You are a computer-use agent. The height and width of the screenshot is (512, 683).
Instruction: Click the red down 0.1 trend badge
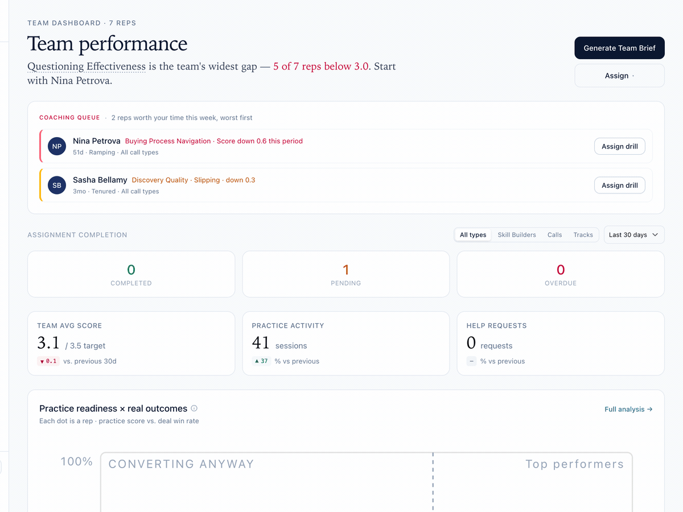click(x=48, y=361)
